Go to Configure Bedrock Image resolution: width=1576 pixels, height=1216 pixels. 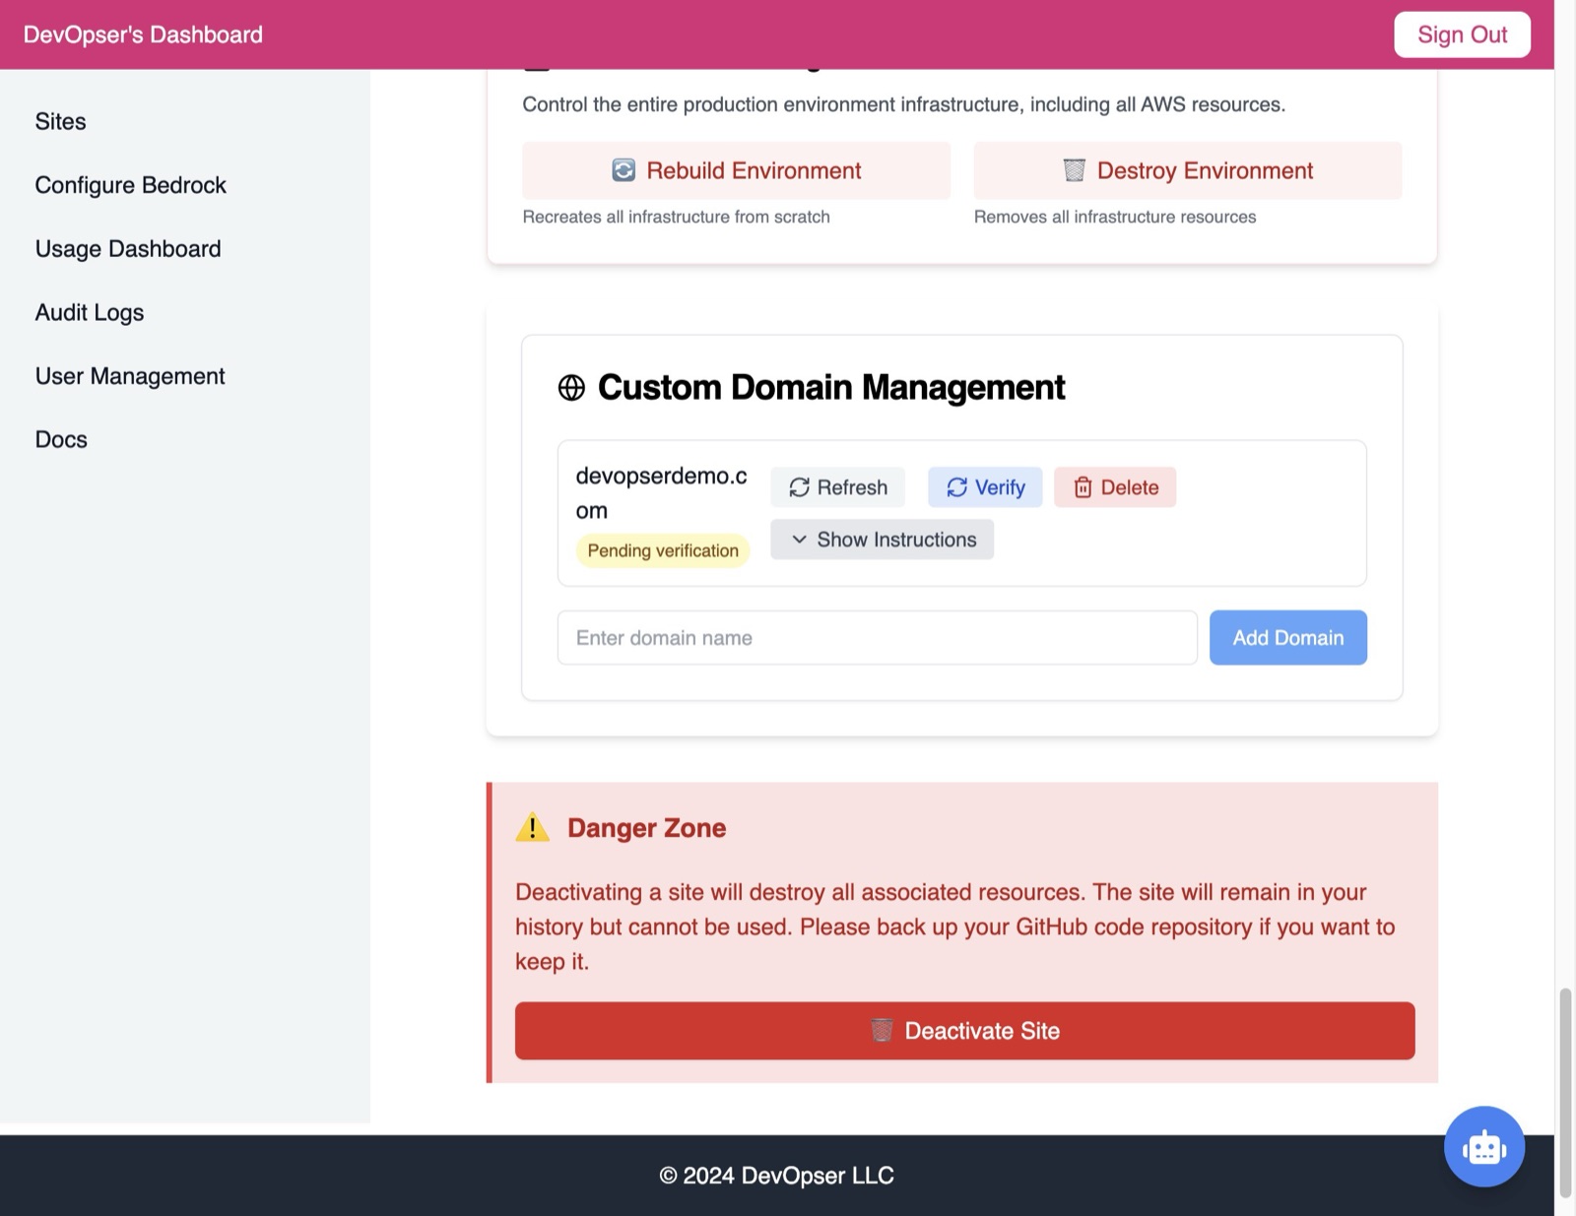[131, 185]
